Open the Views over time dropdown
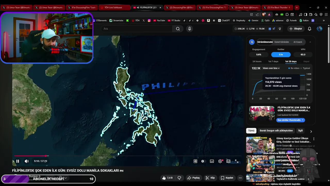330x186 pixels. (x=271, y=68)
